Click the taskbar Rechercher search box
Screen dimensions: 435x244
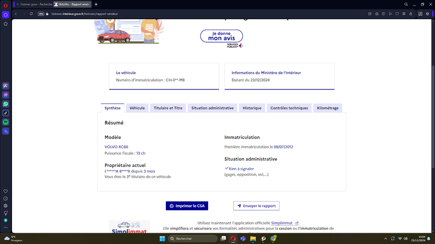click(193, 239)
